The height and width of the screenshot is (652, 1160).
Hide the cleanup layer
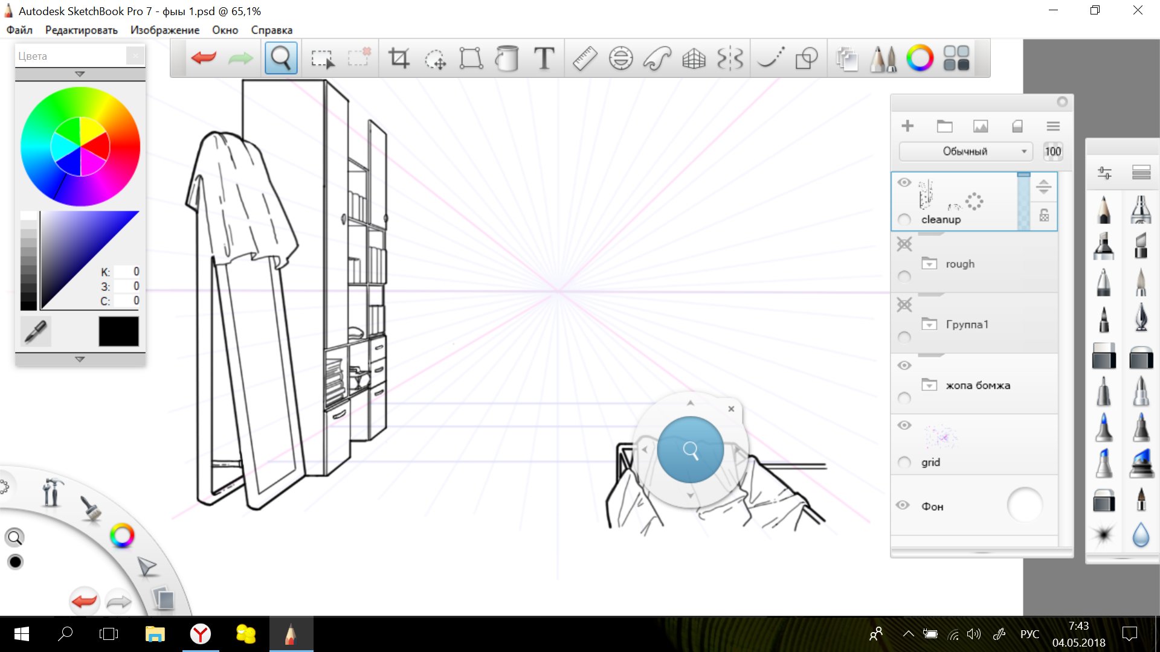904,182
